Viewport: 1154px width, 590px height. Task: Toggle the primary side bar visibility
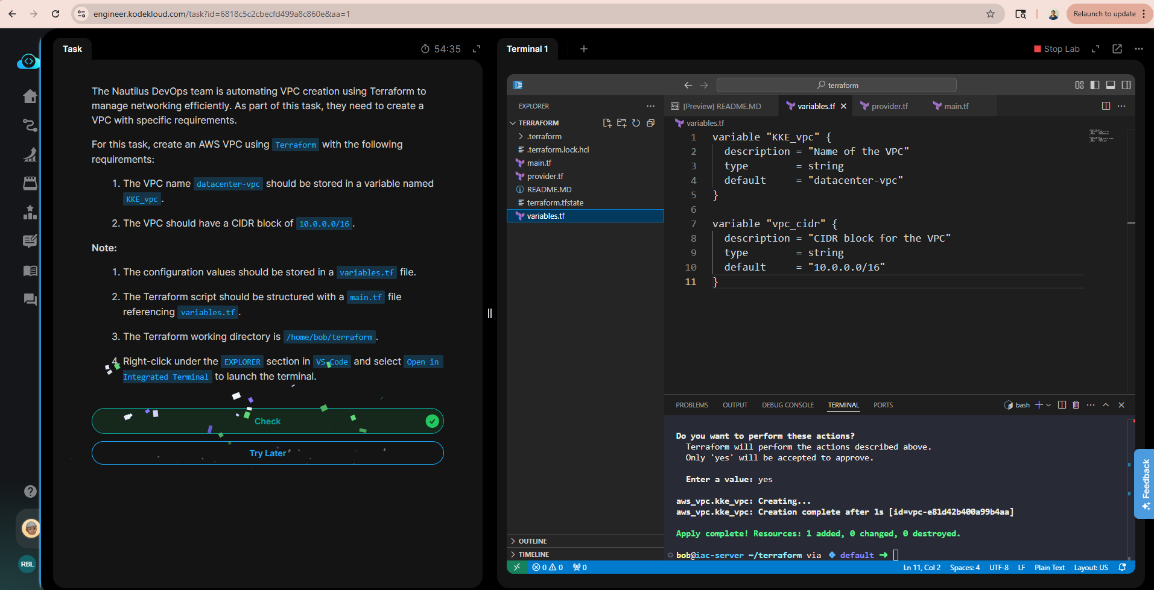1095,85
